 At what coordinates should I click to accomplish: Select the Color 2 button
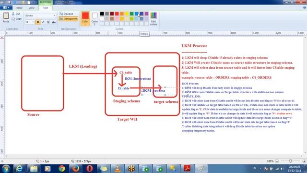tap(94, 19)
